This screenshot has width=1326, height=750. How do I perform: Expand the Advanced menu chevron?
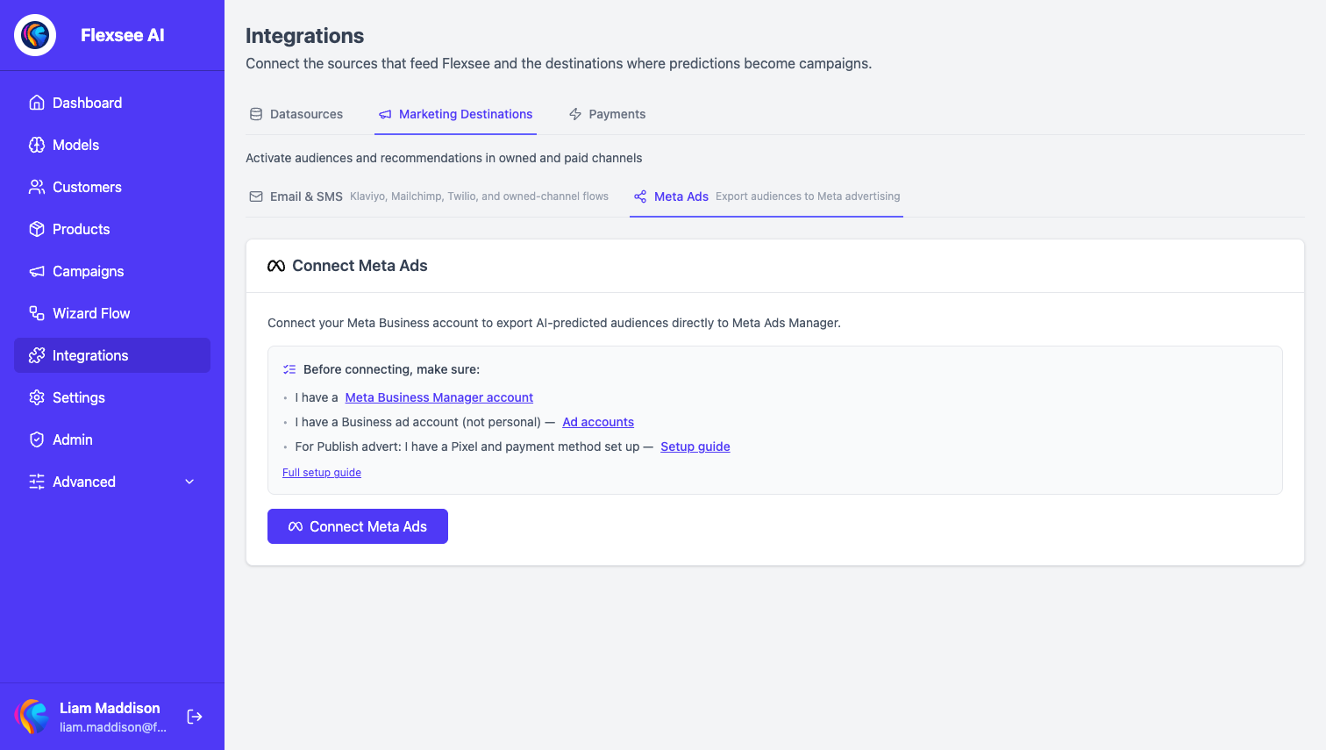pos(189,482)
